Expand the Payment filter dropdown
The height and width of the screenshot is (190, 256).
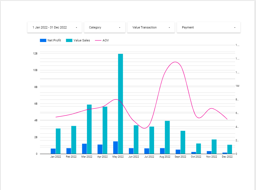[x=209, y=27]
